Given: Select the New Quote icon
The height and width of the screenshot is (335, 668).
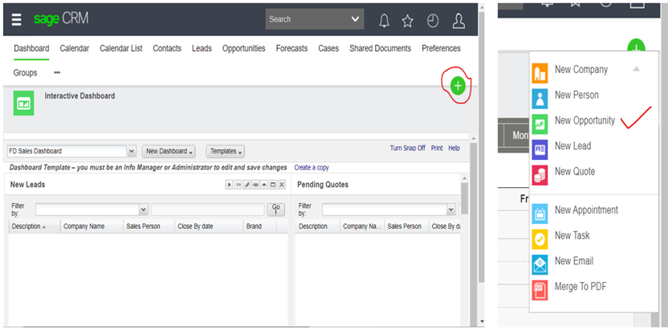Looking at the screenshot, I should [540, 173].
